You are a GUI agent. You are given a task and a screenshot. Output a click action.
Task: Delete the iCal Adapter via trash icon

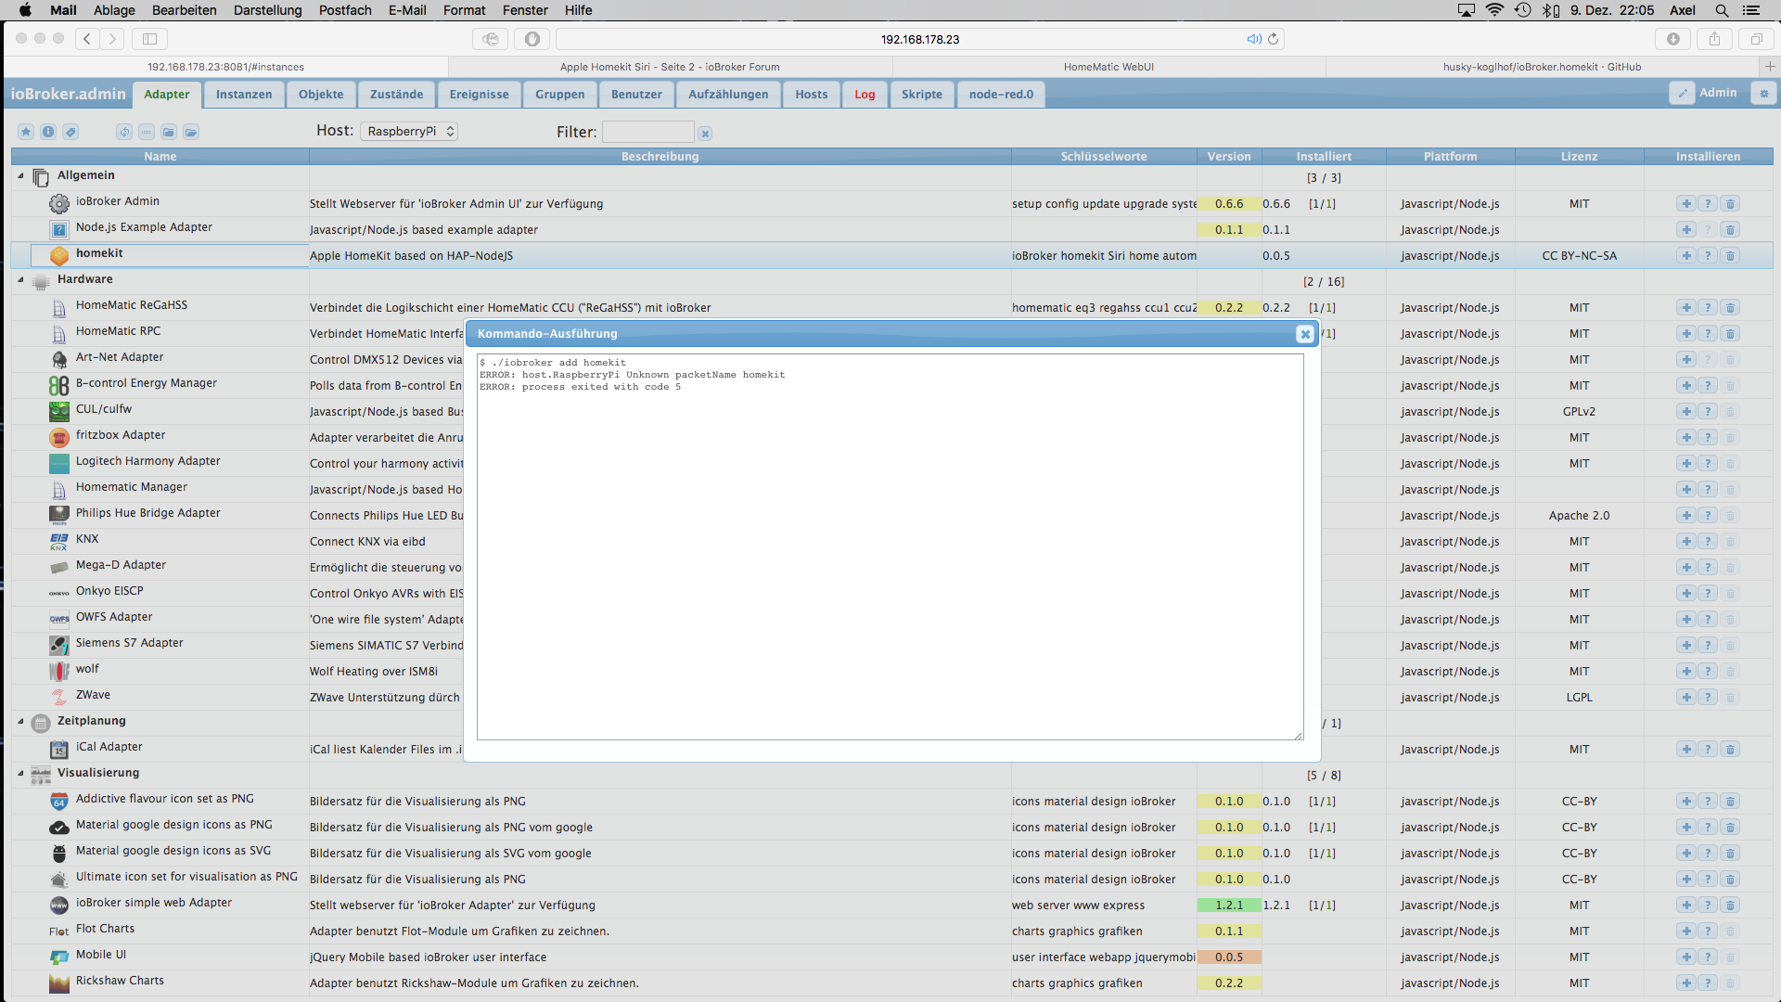[x=1730, y=750]
